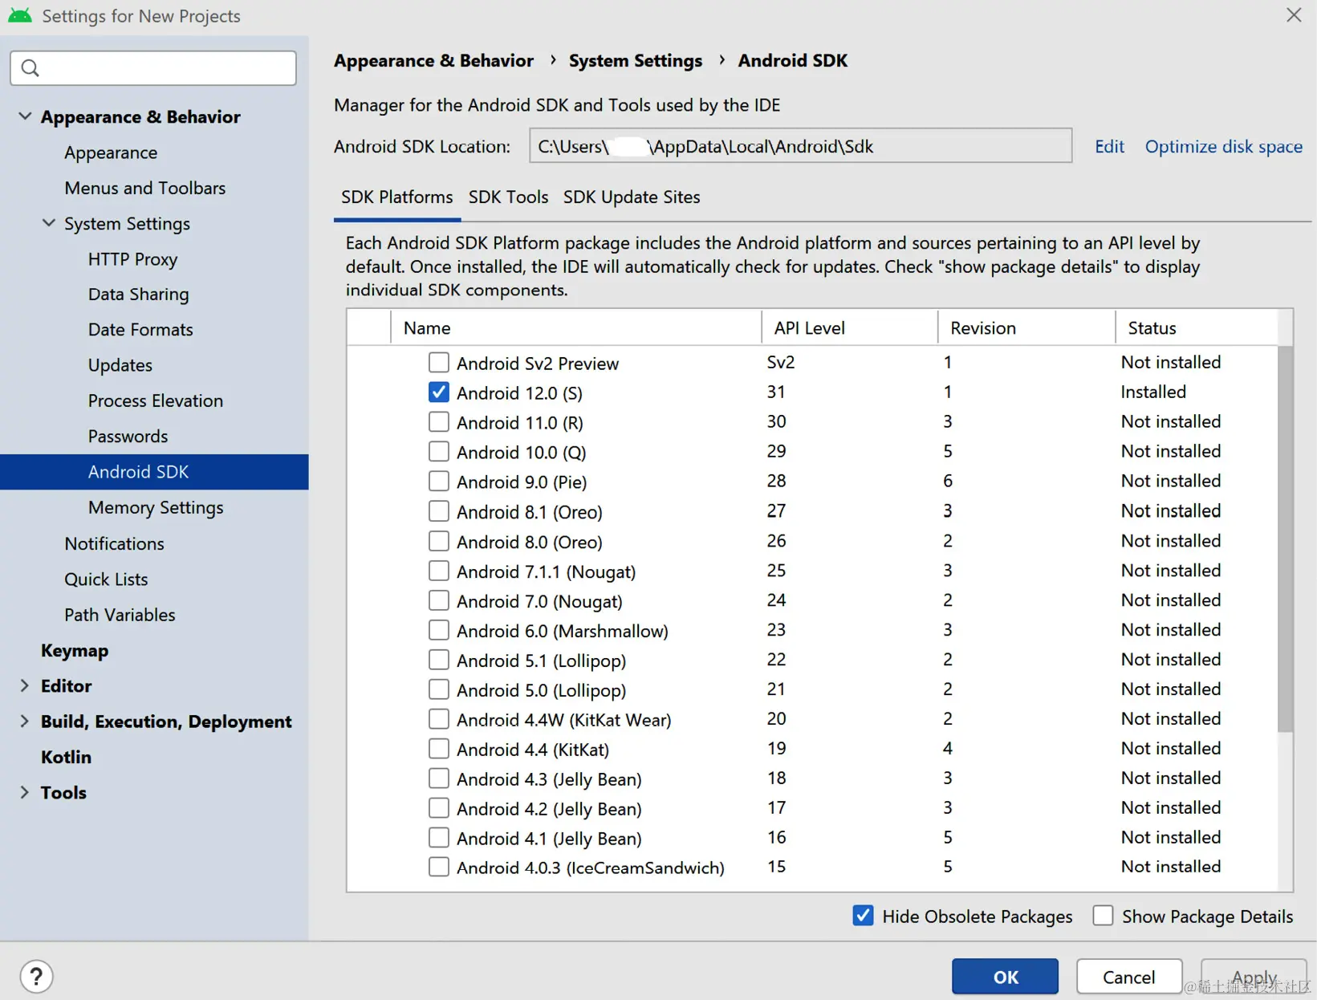Click the search magnifier icon
1317x1000 pixels.
tap(30, 68)
